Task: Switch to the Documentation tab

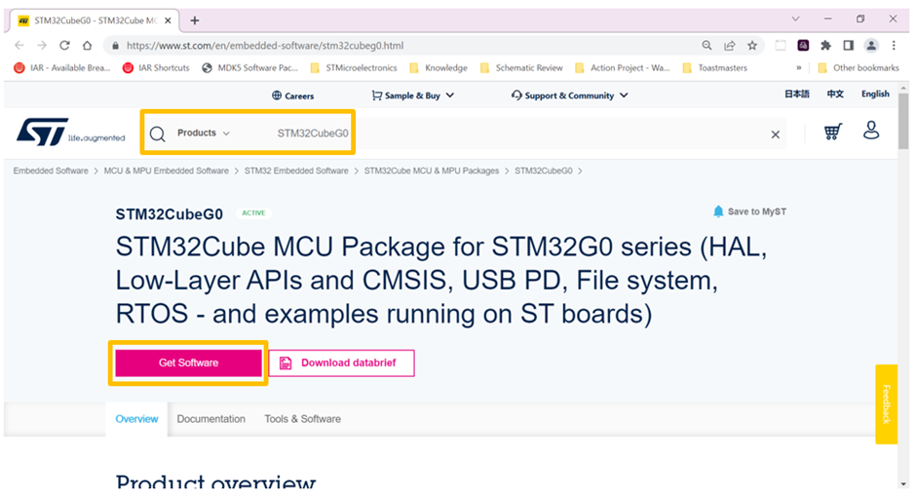Action: click(x=210, y=419)
